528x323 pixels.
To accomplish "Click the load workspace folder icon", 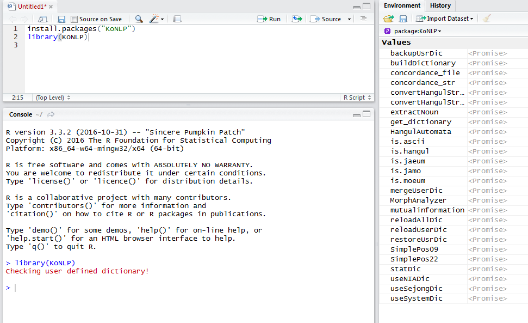I will pos(388,19).
